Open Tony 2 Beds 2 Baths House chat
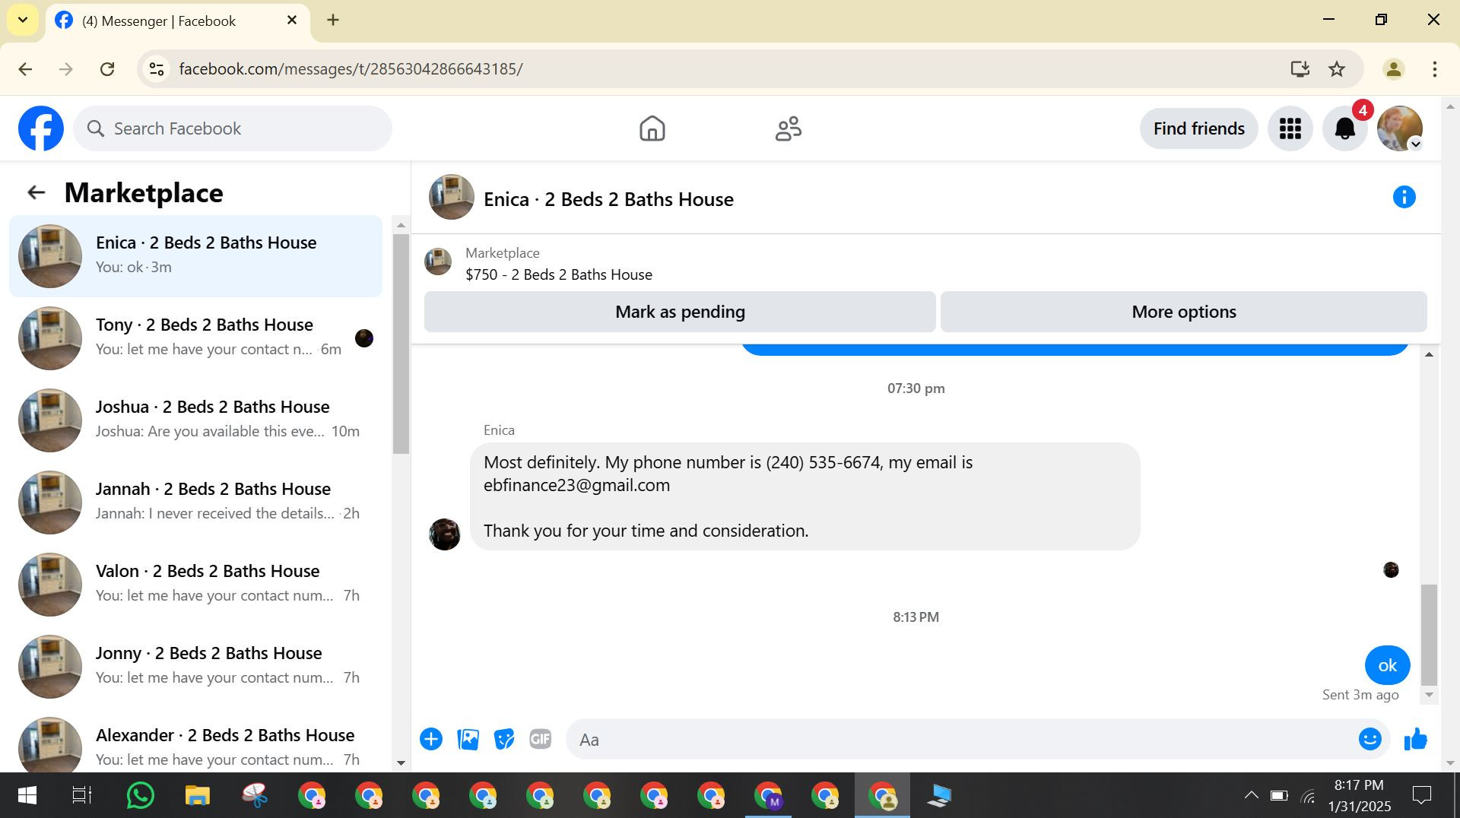Image resolution: width=1460 pixels, height=818 pixels. (x=195, y=338)
